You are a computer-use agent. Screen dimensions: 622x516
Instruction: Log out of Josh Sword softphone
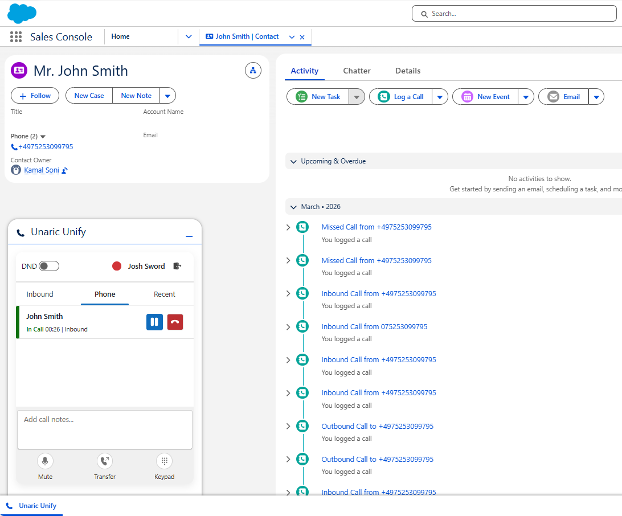(x=177, y=266)
